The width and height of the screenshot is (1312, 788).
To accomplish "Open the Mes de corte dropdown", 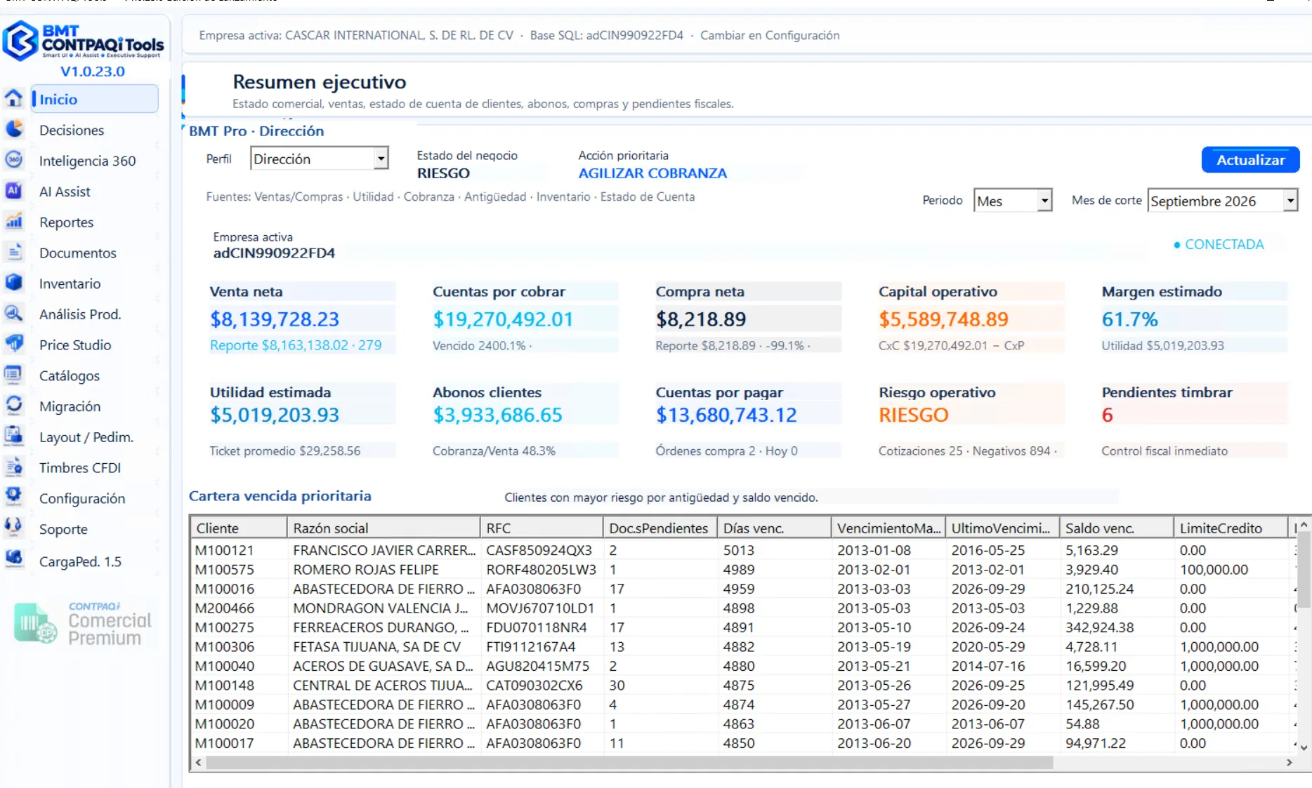I will click(1290, 201).
